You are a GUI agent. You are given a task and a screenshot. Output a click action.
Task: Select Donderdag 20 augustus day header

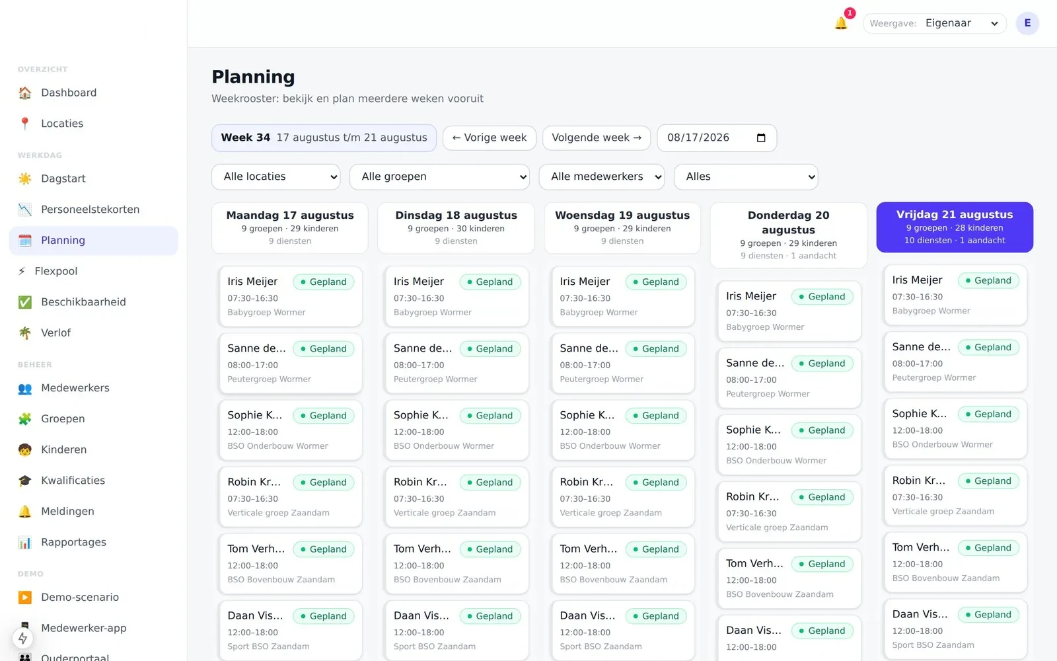(x=789, y=235)
